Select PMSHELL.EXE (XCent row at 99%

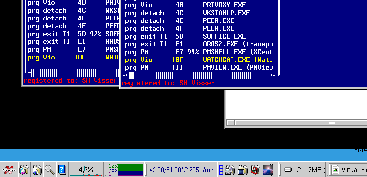tap(199, 52)
